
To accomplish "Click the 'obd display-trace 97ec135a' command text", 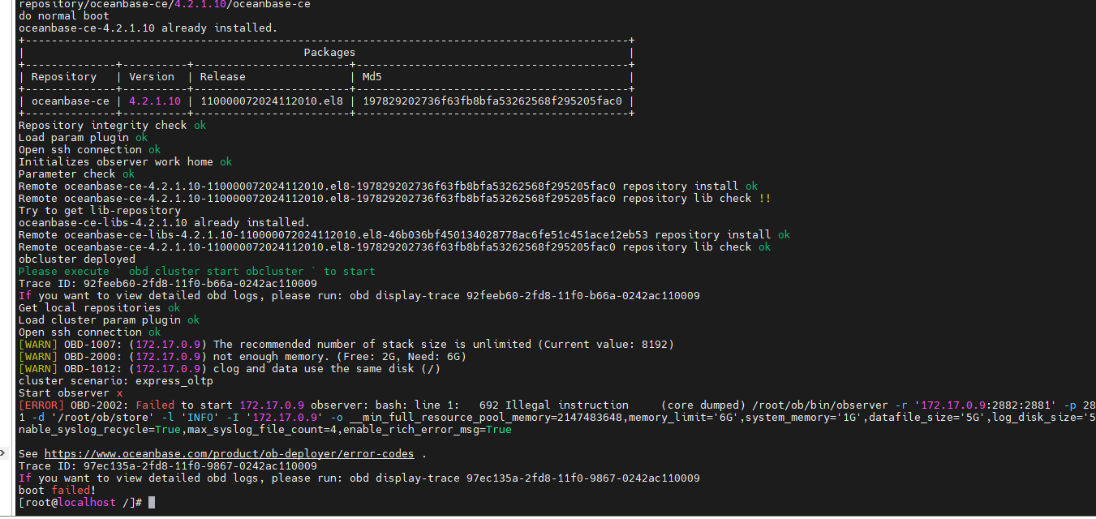I will click(525, 478).
